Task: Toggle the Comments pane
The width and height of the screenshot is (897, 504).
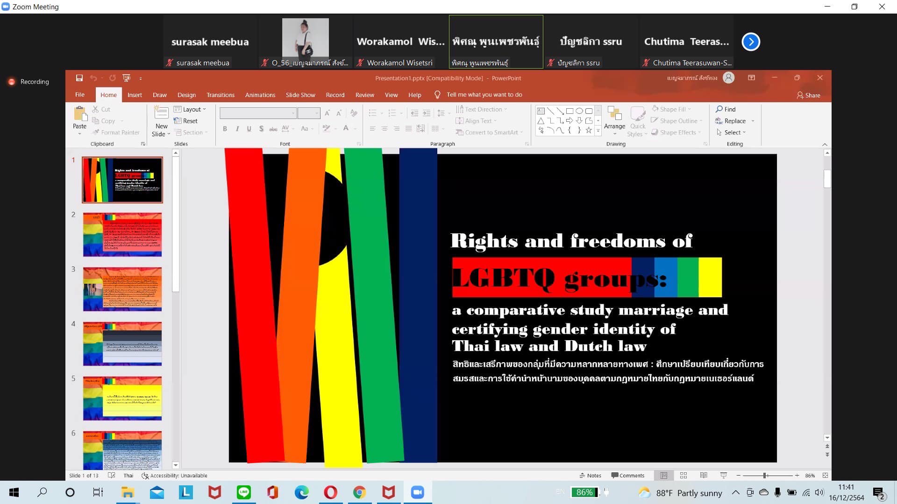Action: pos(627,476)
